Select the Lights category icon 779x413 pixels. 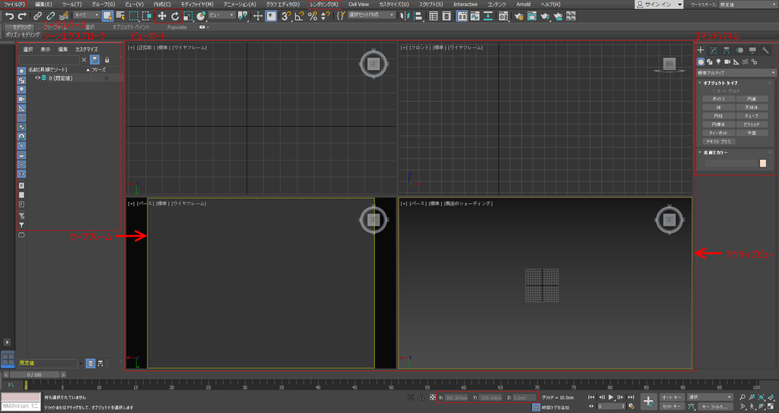(x=718, y=62)
